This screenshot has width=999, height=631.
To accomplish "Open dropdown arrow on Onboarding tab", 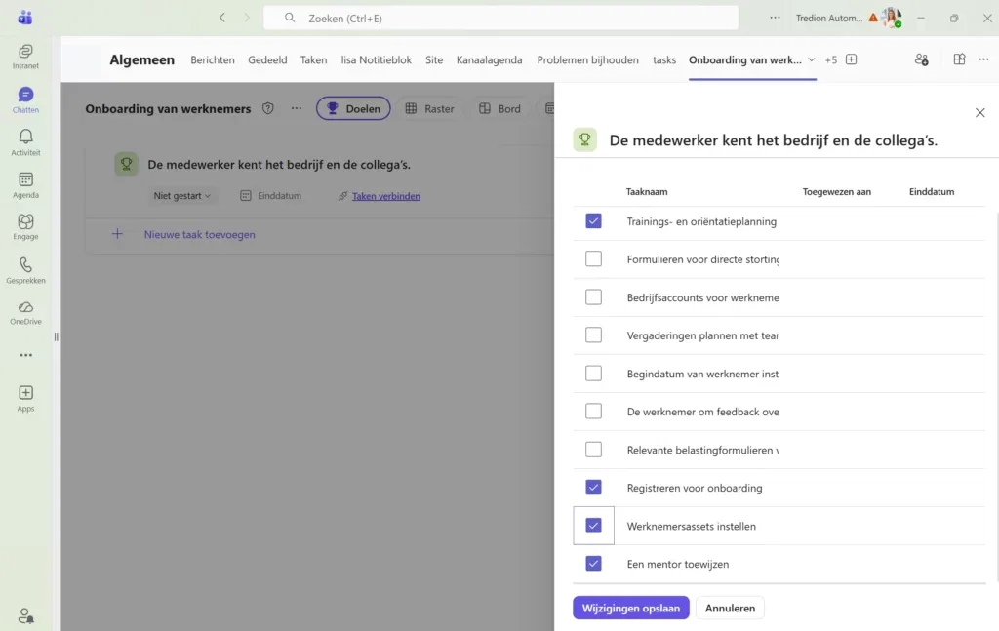I will coord(811,59).
